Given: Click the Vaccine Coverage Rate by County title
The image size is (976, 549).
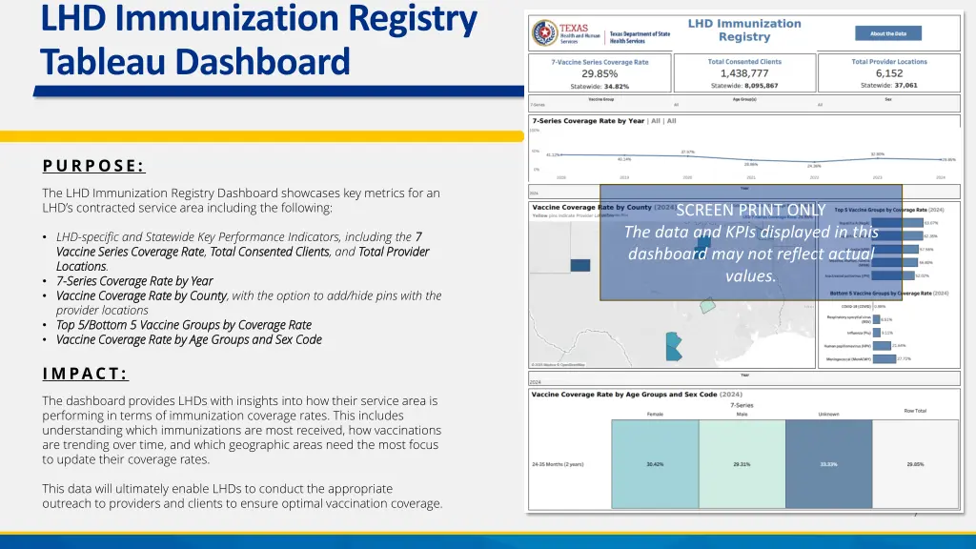Looking at the screenshot, I should (x=592, y=207).
